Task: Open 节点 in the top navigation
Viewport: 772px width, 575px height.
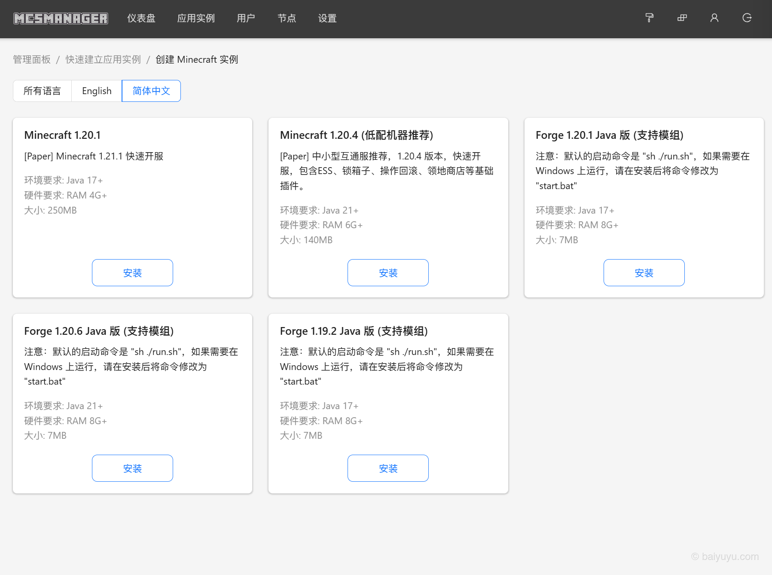Action: point(287,18)
